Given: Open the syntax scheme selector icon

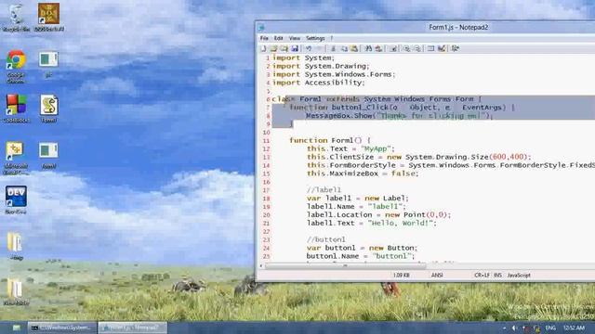Looking at the screenshot, I should point(430,48).
